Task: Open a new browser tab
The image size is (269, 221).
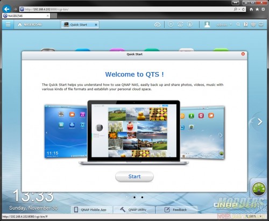Action: click(x=54, y=16)
